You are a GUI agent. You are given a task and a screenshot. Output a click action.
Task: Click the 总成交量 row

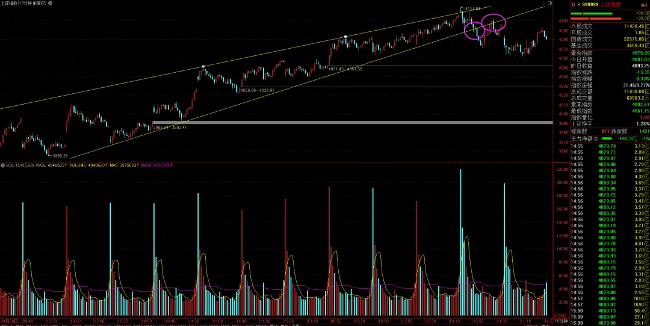pos(610,98)
